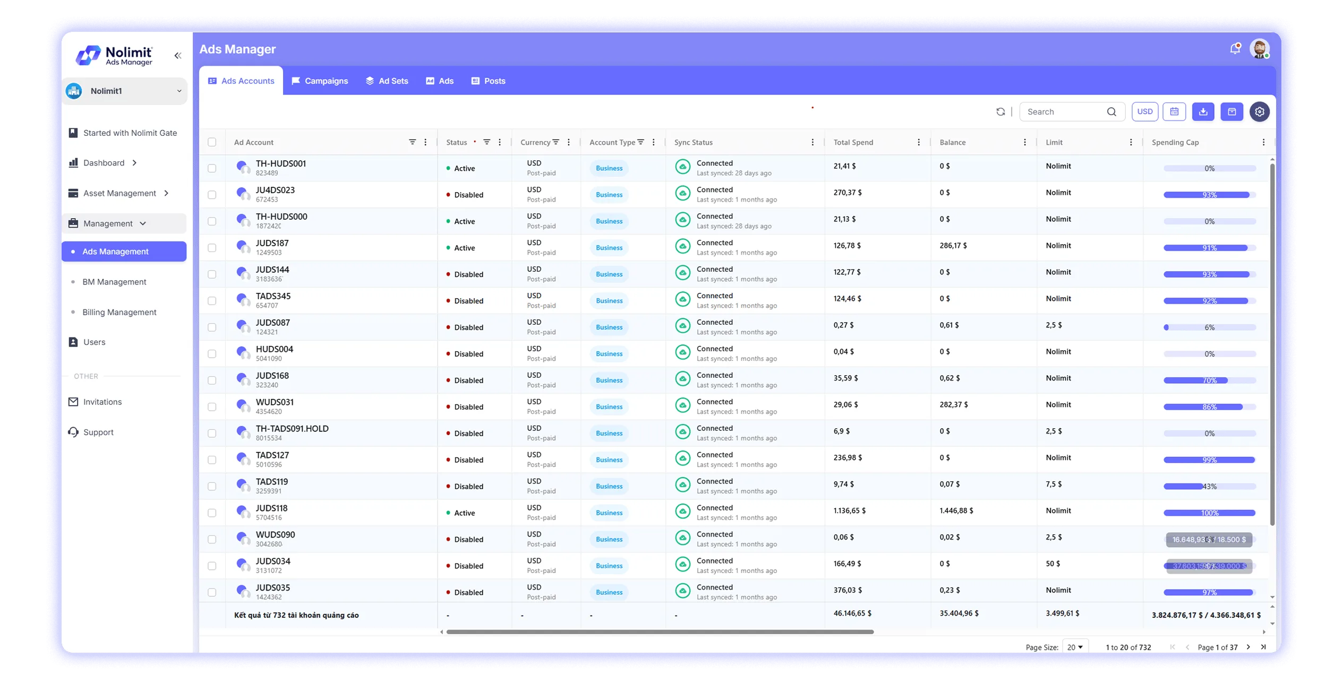The width and height of the screenshot is (1343, 693).
Task: Click the download export icon button
Action: [x=1203, y=111]
